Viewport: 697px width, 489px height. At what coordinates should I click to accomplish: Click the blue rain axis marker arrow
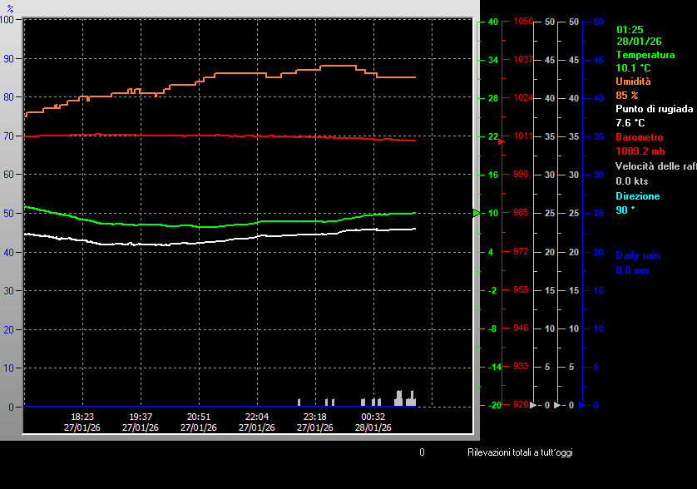[x=582, y=405]
